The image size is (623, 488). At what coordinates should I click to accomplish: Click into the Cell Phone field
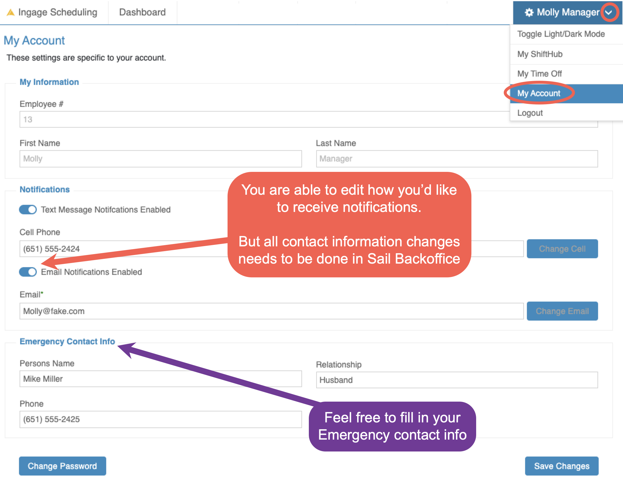tap(119, 249)
